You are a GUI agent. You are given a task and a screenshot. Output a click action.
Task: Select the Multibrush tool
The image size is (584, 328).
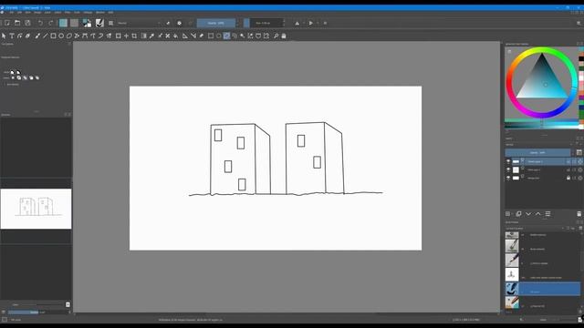109,36
